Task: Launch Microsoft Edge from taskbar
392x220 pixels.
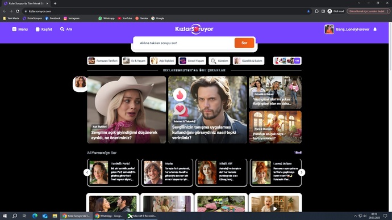Action: click(35, 216)
